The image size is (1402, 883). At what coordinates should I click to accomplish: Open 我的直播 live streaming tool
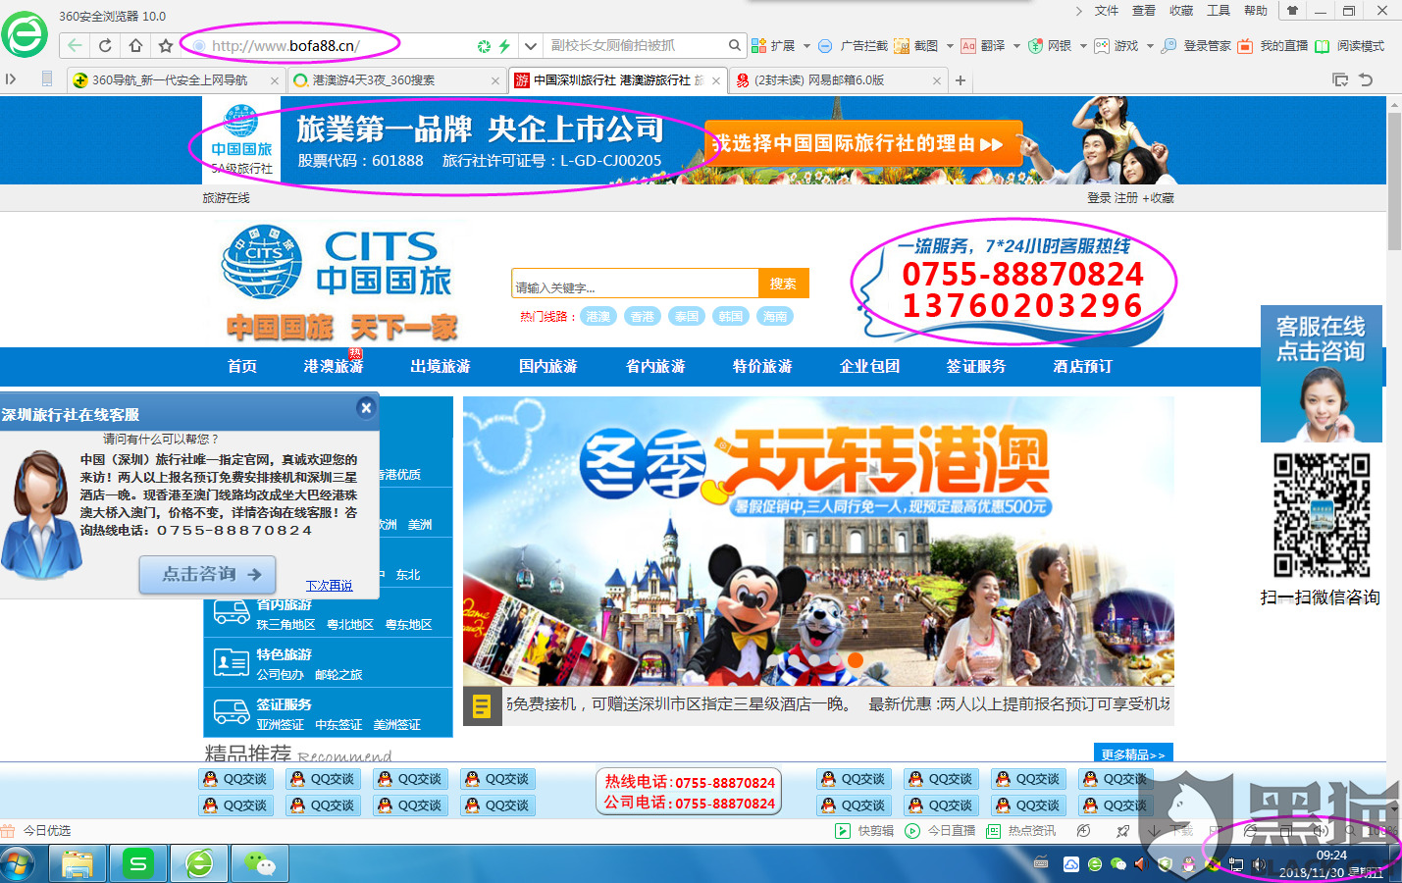pos(1272,46)
